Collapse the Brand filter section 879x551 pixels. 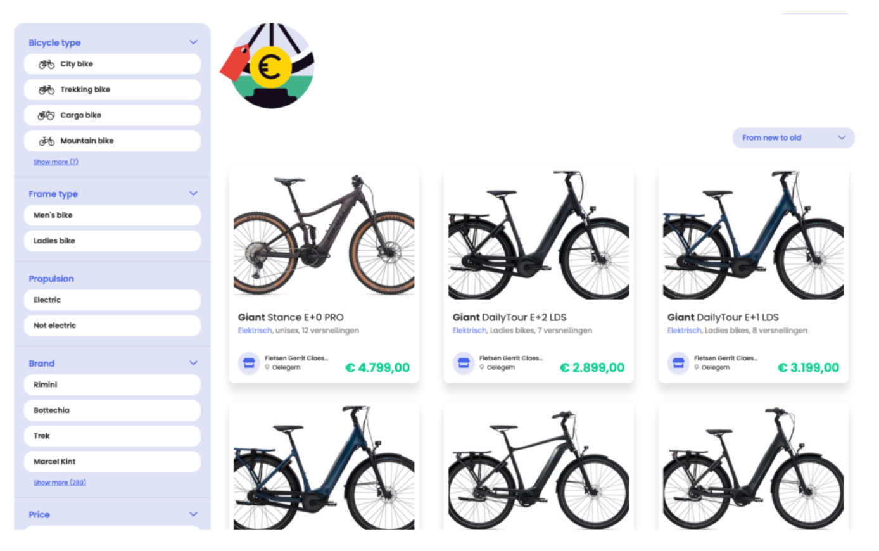tap(193, 363)
